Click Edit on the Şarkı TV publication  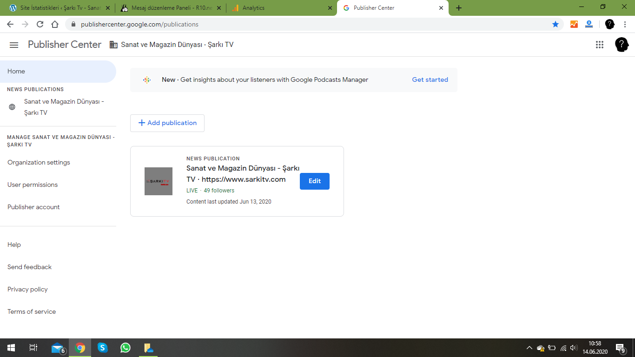tap(315, 181)
